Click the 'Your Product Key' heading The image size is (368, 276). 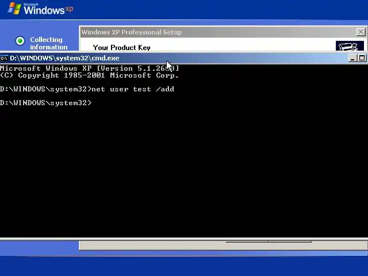click(121, 48)
